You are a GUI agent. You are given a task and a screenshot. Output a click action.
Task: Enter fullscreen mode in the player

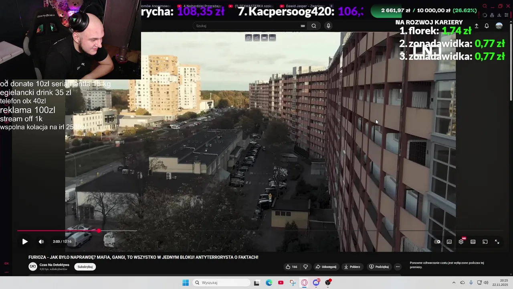[x=497, y=242]
